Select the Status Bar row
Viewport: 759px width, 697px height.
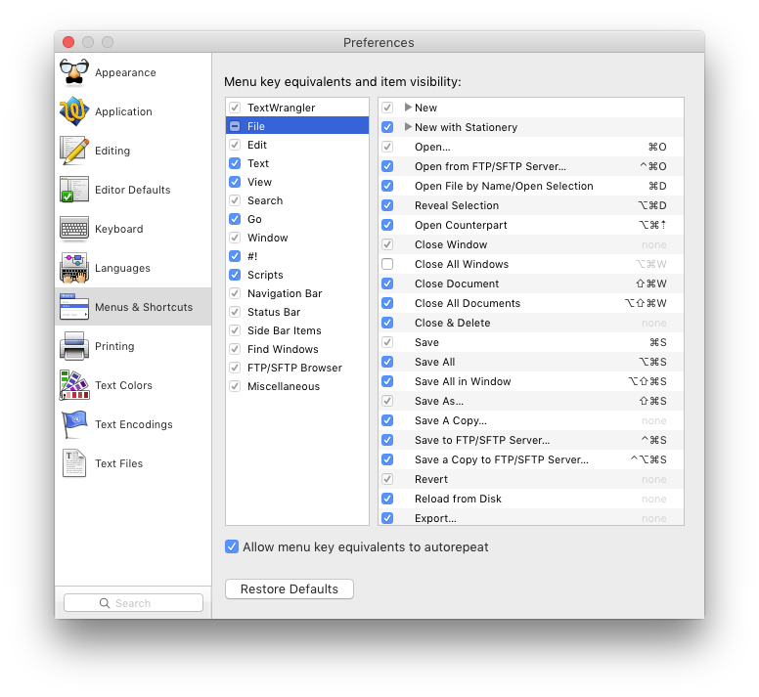click(x=297, y=312)
